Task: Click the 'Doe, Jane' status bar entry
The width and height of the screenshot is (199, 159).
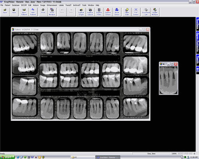Action: point(151,153)
